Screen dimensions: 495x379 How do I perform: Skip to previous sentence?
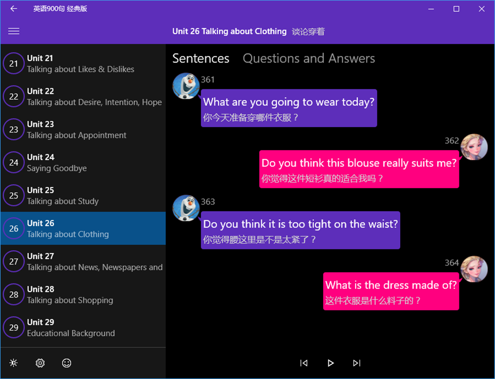tap(303, 363)
